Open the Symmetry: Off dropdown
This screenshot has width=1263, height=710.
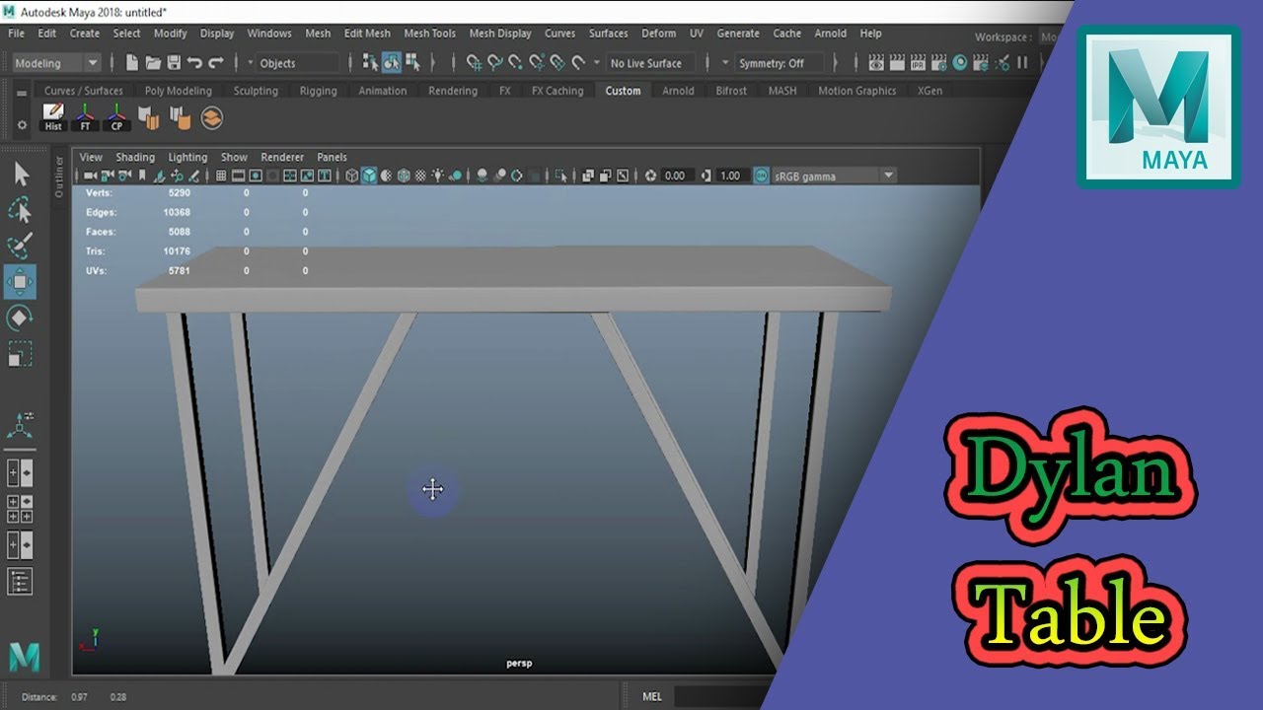[x=780, y=63]
